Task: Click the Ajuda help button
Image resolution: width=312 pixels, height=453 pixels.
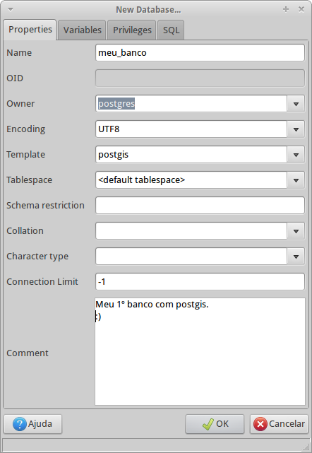Action: [x=33, y=424]
